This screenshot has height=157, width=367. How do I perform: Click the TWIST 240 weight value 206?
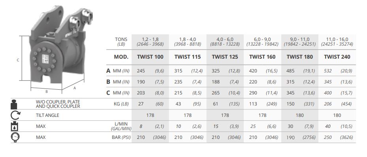327,104
